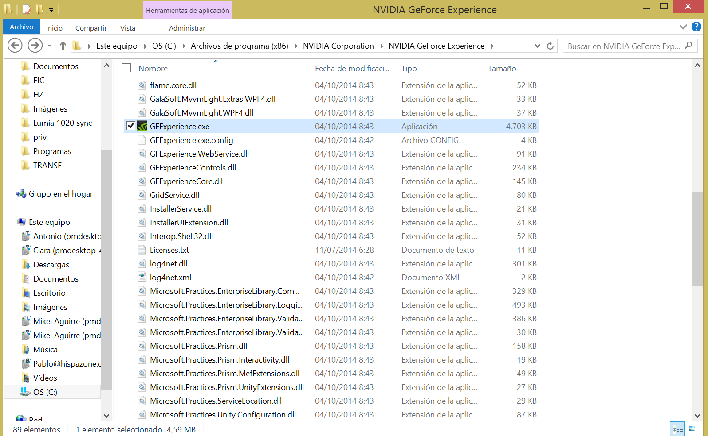Click the file list vertical scrollbar
Viewport: 708px width, 436px height.
[x=697, y=239]
